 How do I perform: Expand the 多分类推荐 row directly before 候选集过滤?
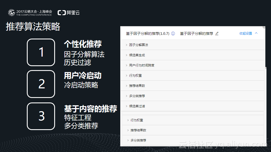tap(192, 96)
